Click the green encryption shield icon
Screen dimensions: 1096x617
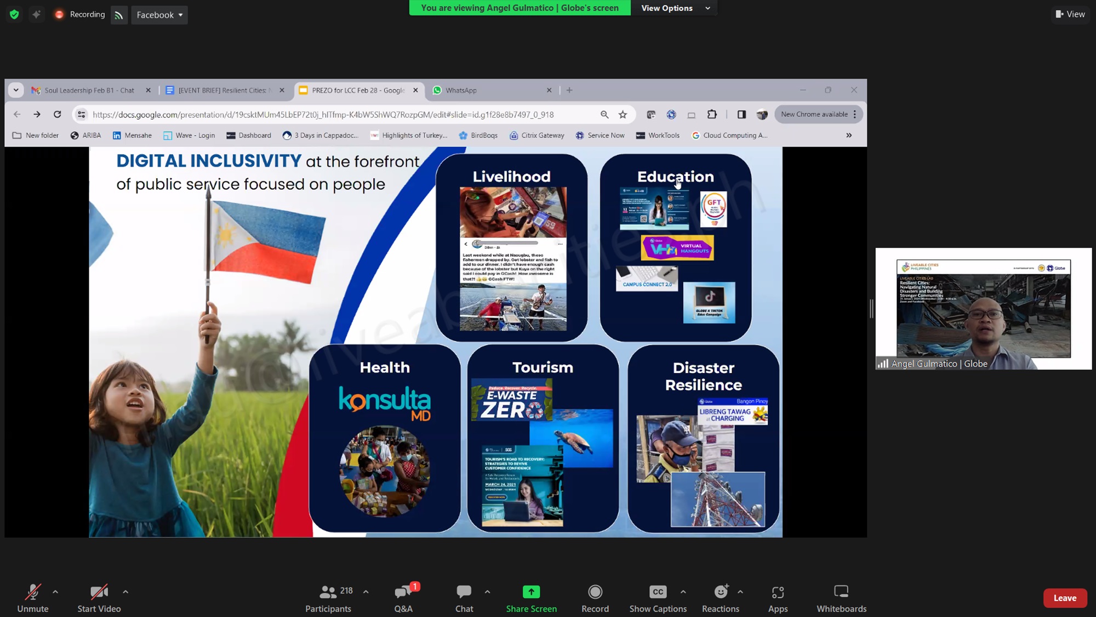14,15
